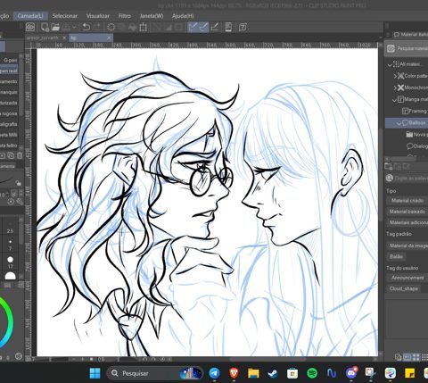428x383 pixels.
Task: Open the Selecionar menu
Action: click(x=65, y=16)
